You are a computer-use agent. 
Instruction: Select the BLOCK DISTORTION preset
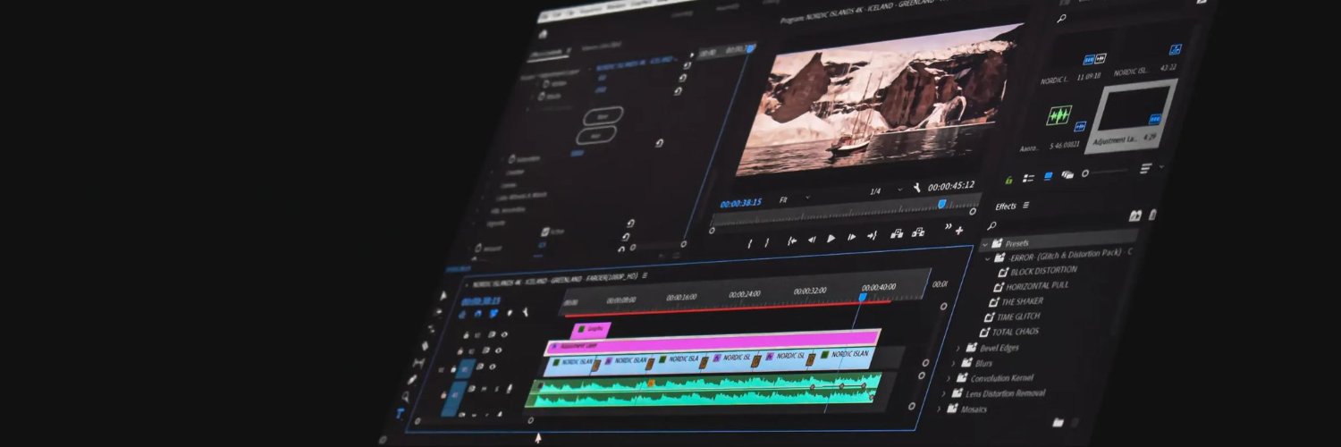(1043, 270)
